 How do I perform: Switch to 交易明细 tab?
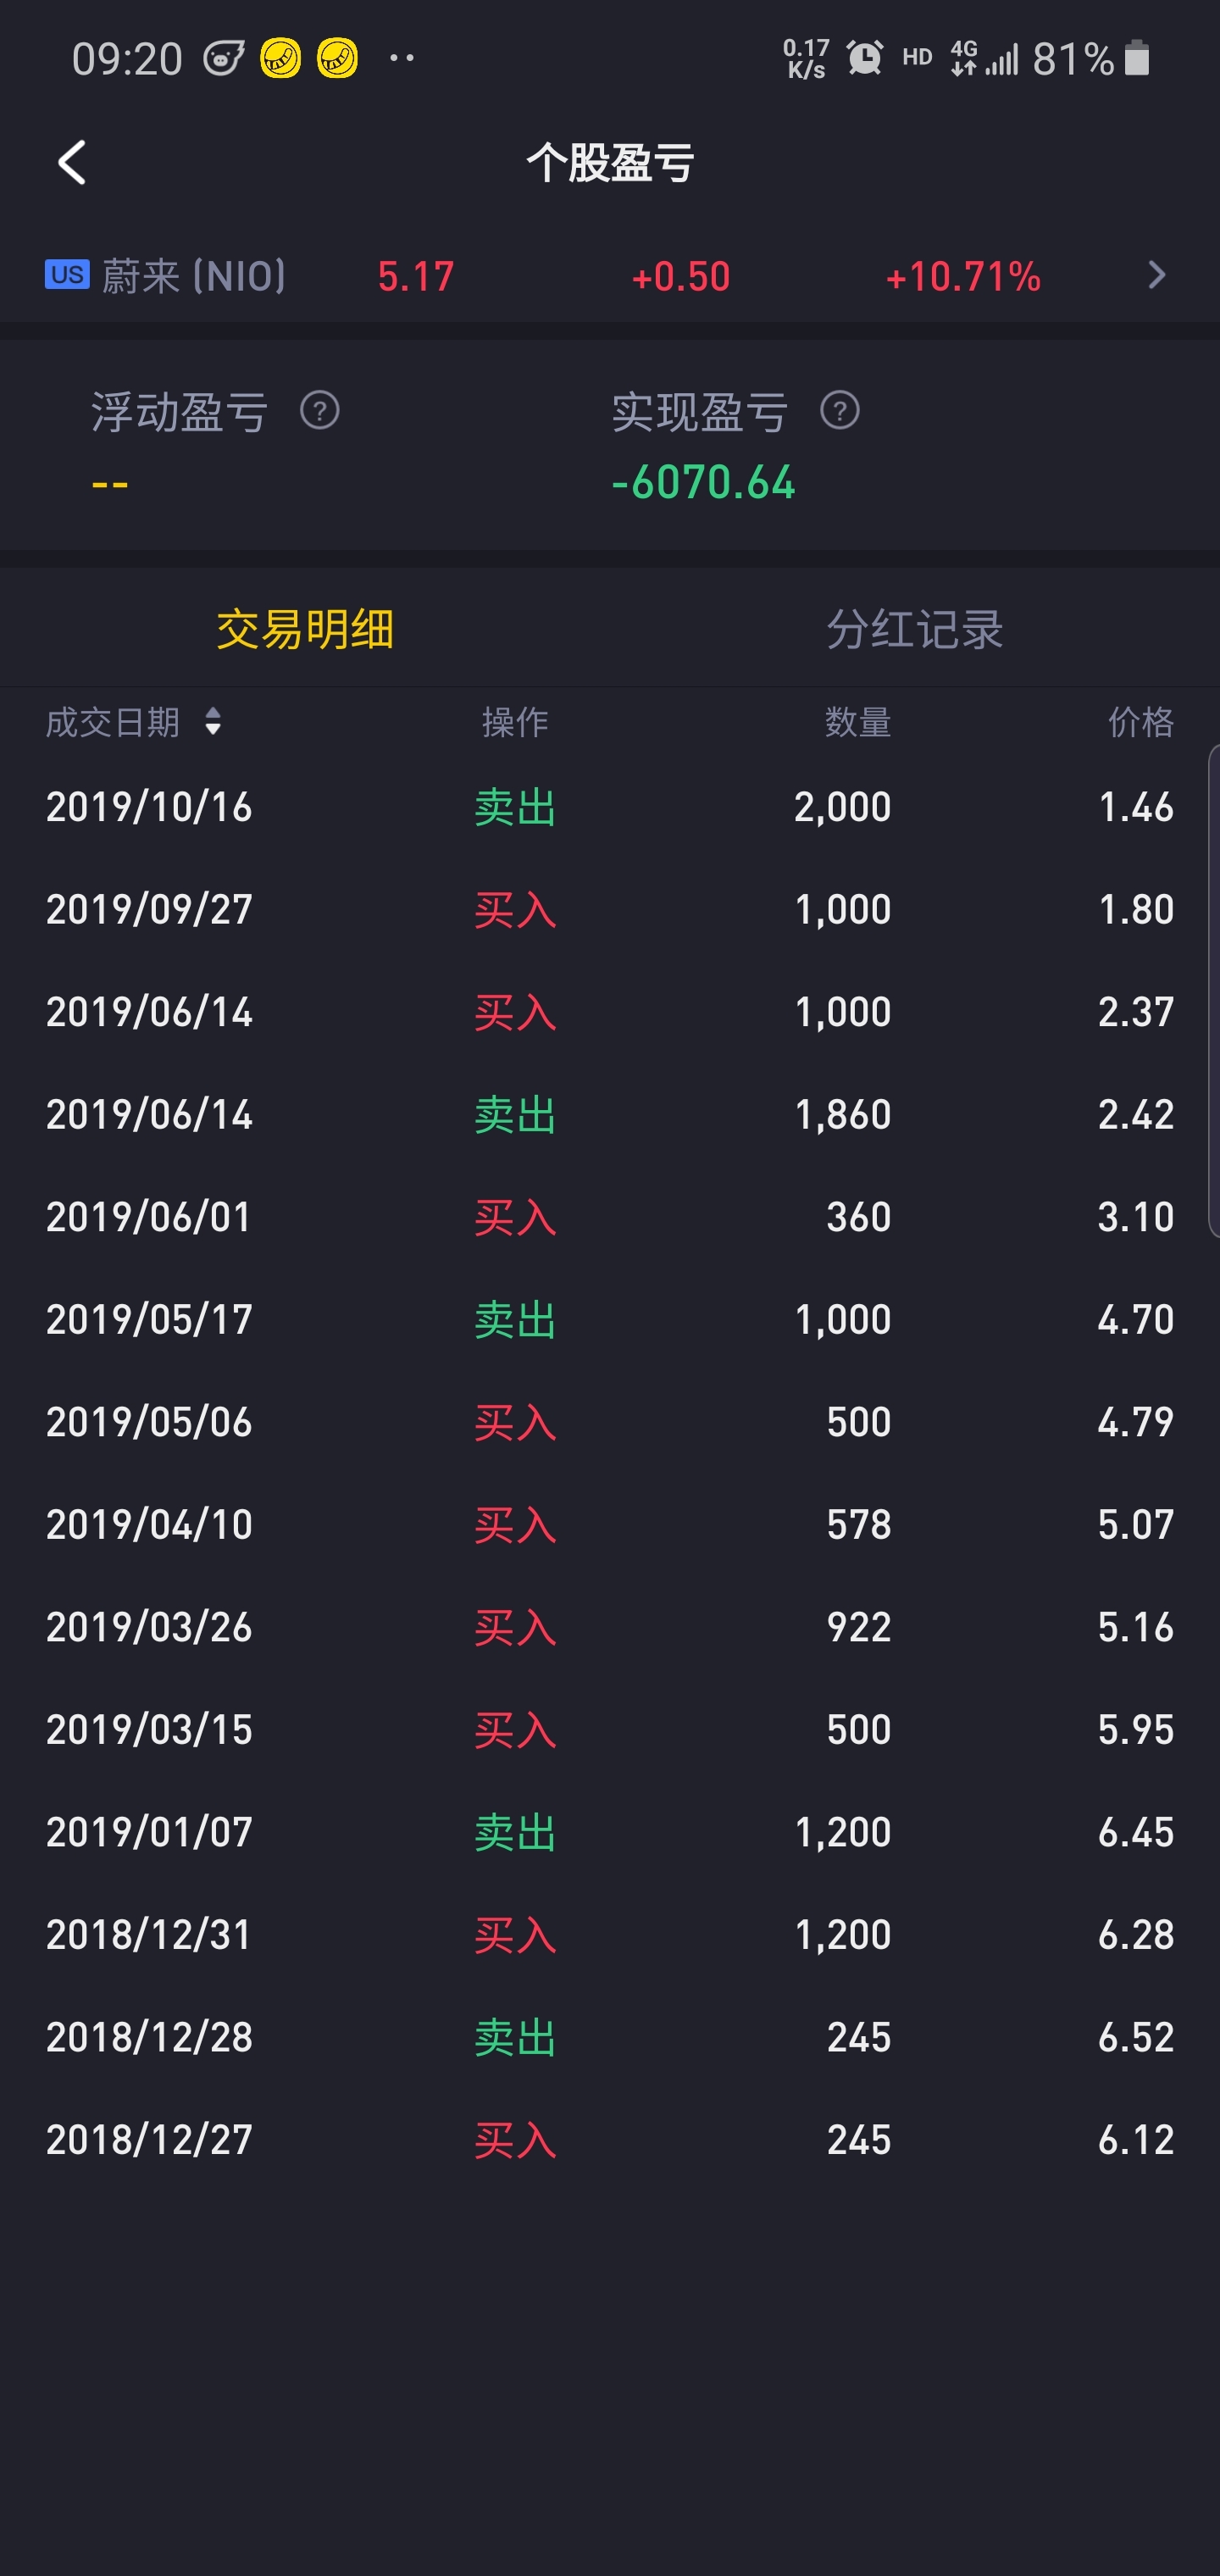(305, 629)
